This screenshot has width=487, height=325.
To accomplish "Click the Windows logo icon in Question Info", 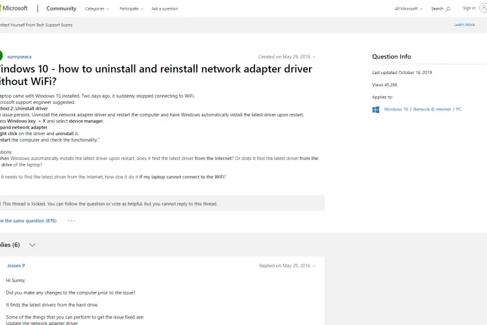I will pyautogui.click(x=375, y=109).
